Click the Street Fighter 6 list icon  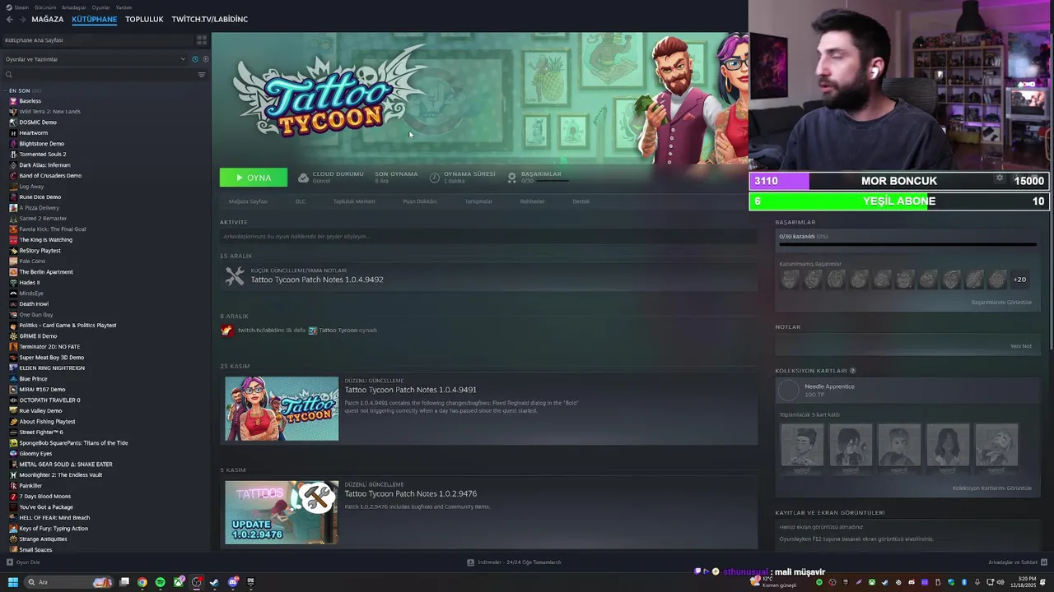(13, 432)
